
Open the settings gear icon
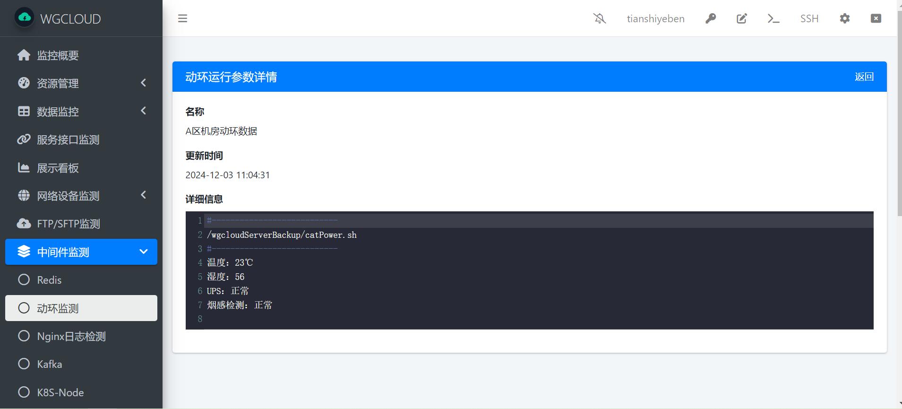point(845,18)
